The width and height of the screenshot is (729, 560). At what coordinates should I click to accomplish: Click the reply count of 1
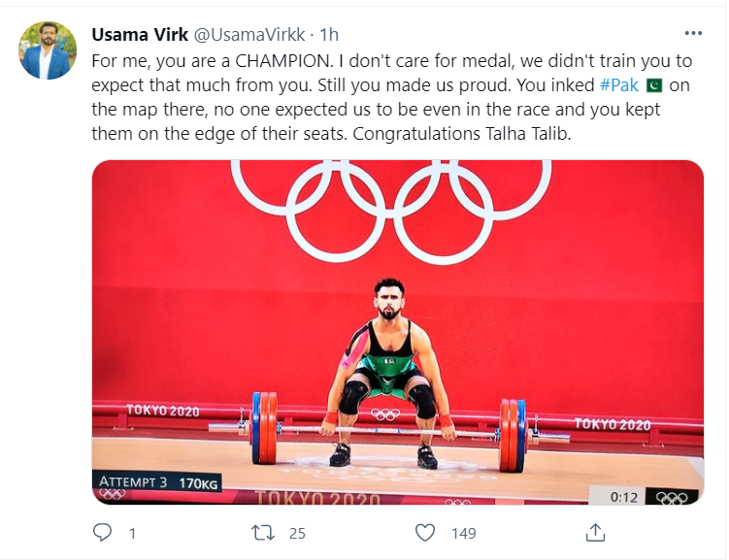coord(133,534)
